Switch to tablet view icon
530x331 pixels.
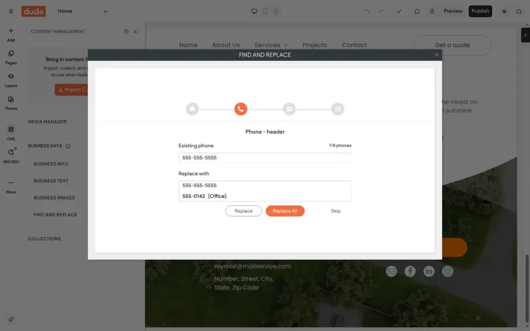click(265, 11)
